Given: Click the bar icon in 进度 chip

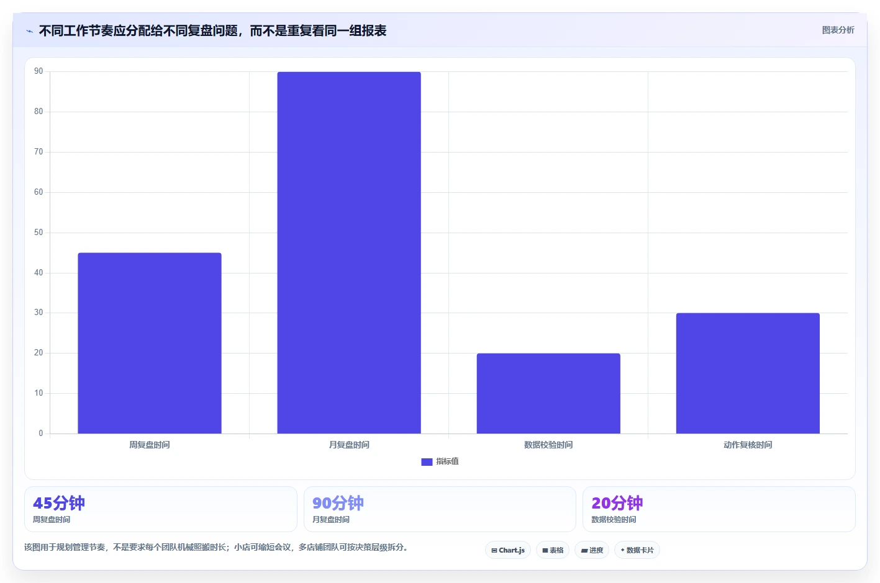Looking at the screenshot, I should [x=584, y=551].
